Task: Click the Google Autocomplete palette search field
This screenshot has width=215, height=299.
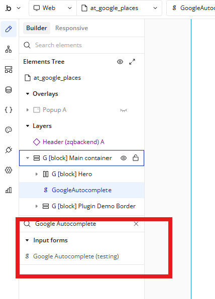Action: 82,224
